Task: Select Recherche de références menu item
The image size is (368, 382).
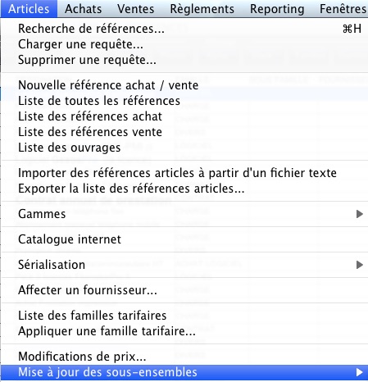Action: click(x=184, y=29)
